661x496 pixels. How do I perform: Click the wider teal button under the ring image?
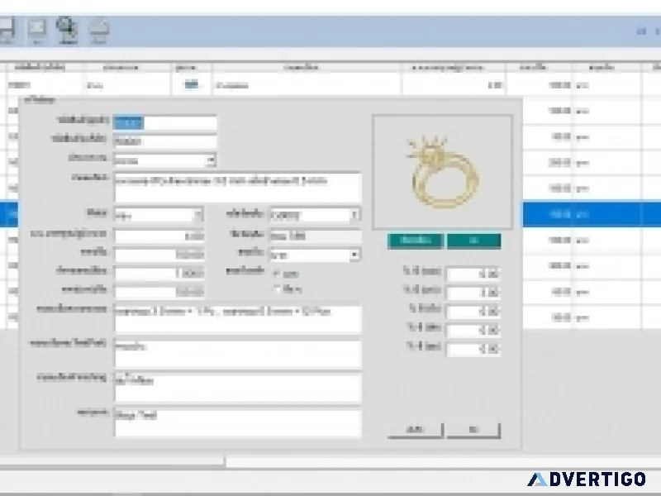pos(416,241)
